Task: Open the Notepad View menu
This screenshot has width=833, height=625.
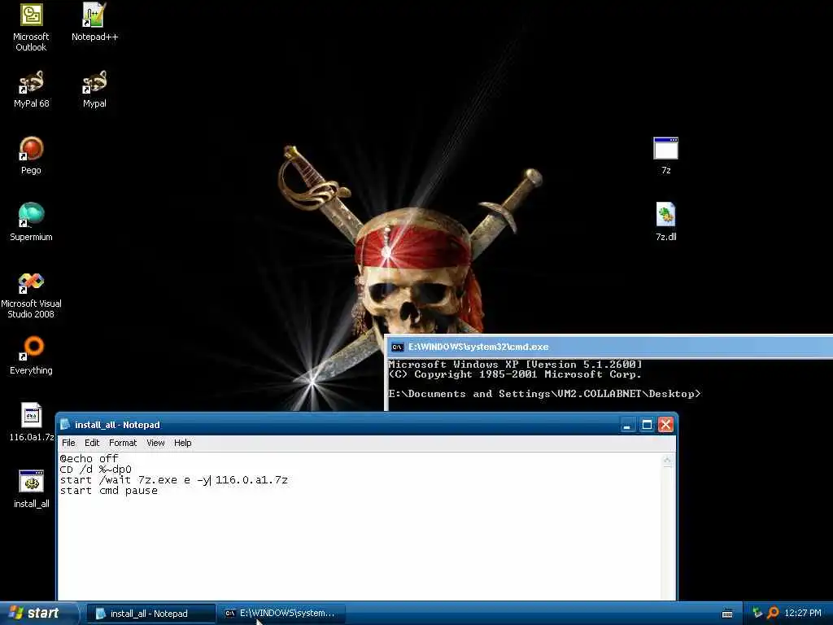Action: coord(155,443)
